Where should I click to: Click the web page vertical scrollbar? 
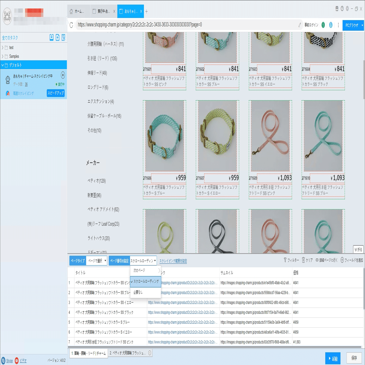coord(364,79)
